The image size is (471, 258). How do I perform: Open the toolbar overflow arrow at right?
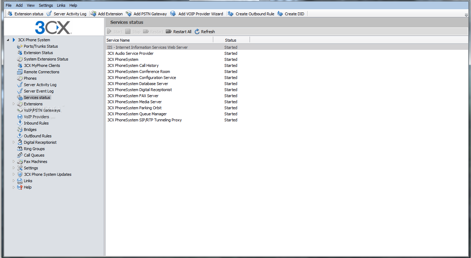(x=466, y=15)
